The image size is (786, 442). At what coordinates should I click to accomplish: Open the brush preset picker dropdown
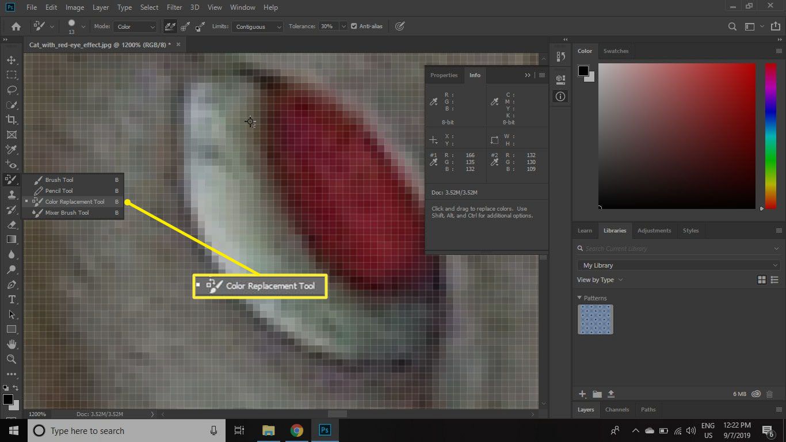pyautogui.click(x=83, y=26)
